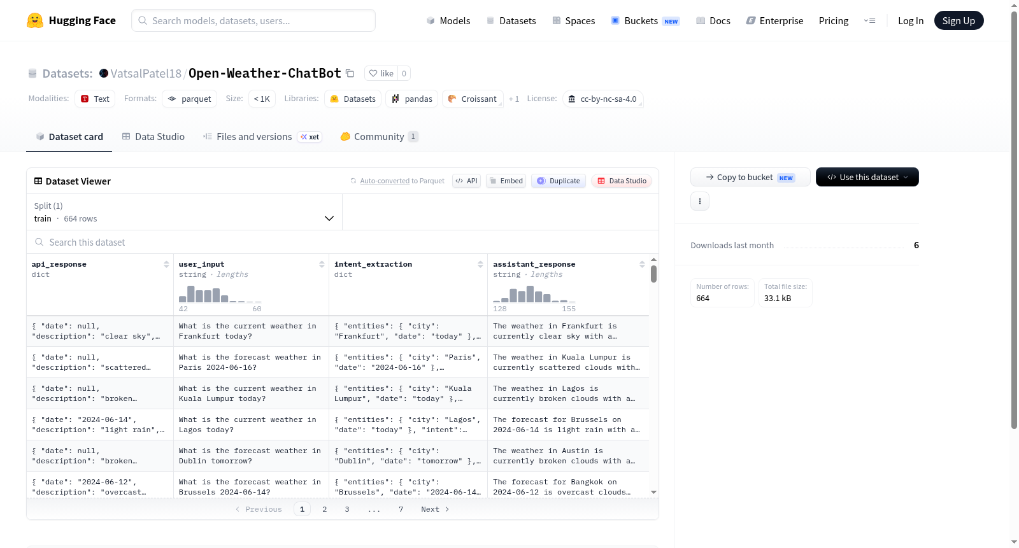This screenshot has width=1019, height=548.
Task: Focus the Search this dataset field
Action: click(343, 242)
